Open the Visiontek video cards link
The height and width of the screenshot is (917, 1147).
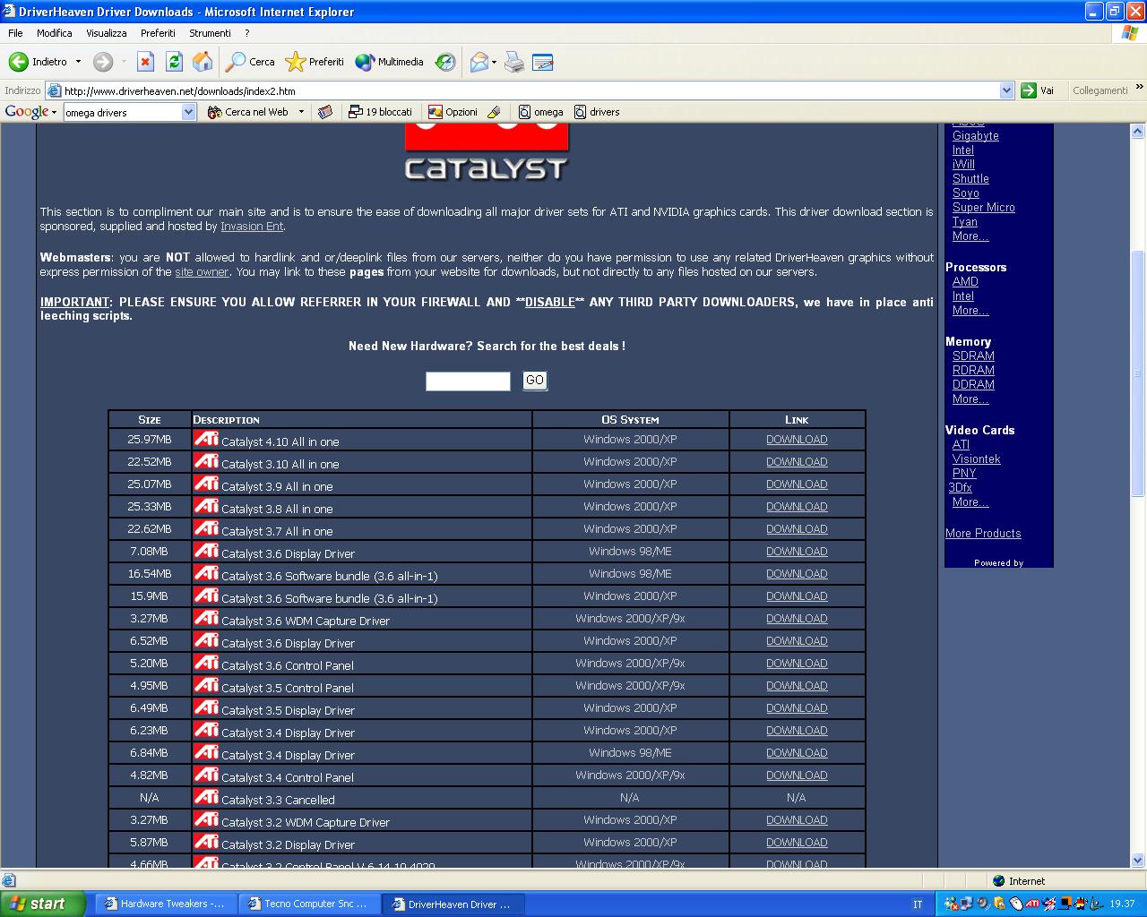977,459
